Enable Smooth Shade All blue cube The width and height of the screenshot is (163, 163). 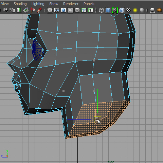(108, 10)
